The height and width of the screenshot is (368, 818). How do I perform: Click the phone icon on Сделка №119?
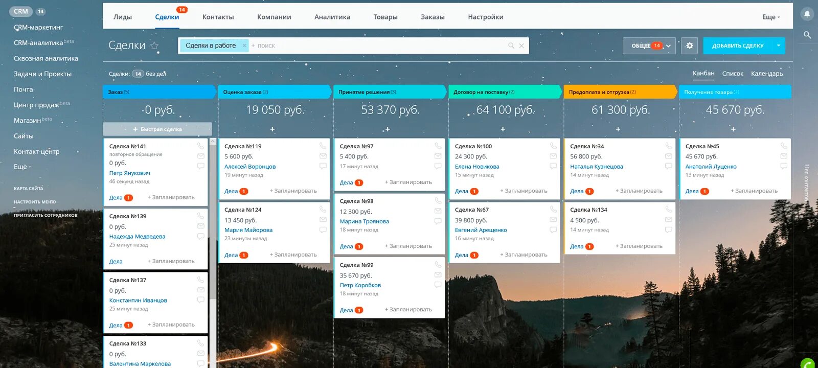coord(323,146)
